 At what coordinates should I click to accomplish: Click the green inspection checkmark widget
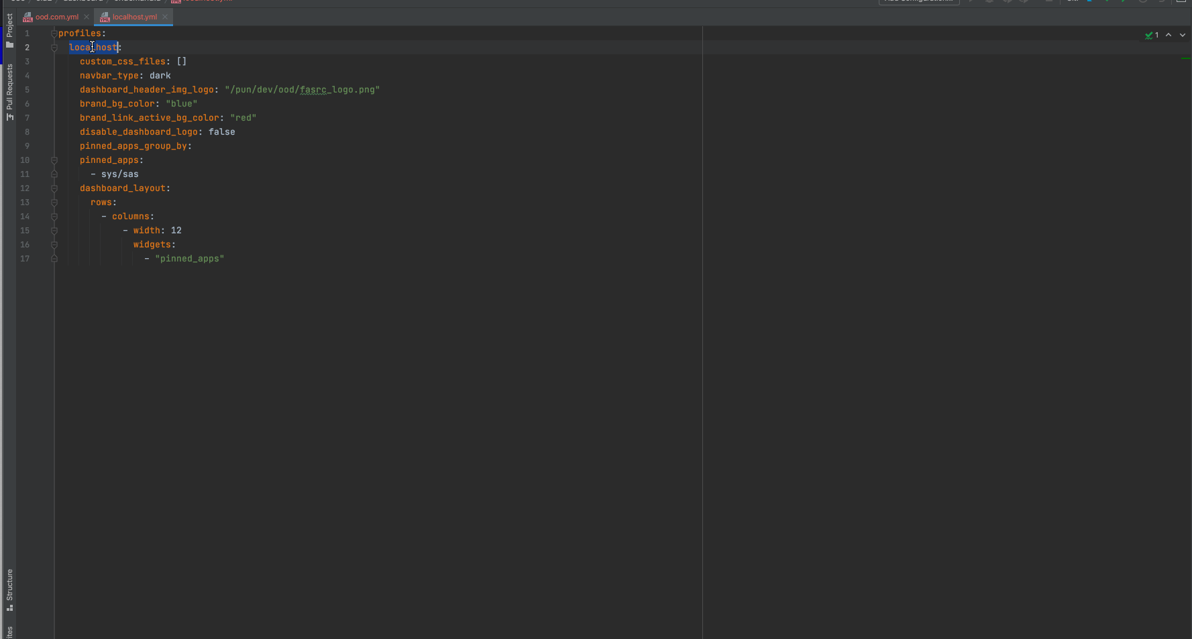[1150, 35]
